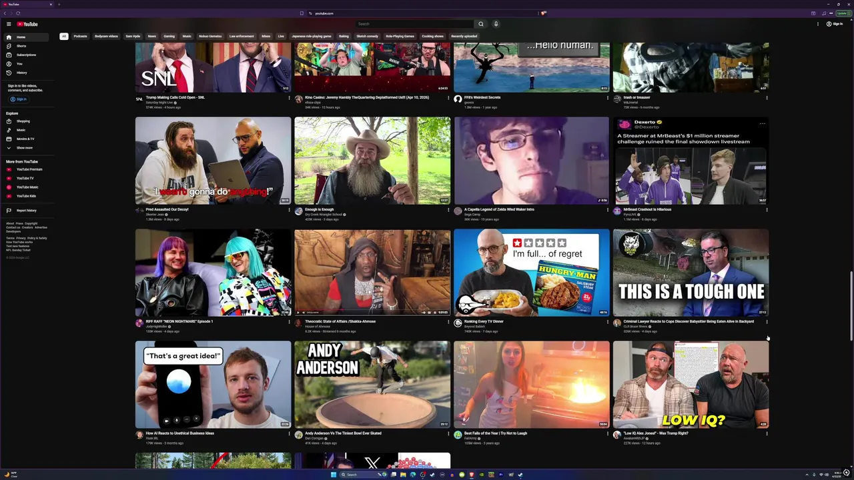This screenshot has width=854, height=480.
Task: Click the Brave shields icon
Action: pos(544,13)
